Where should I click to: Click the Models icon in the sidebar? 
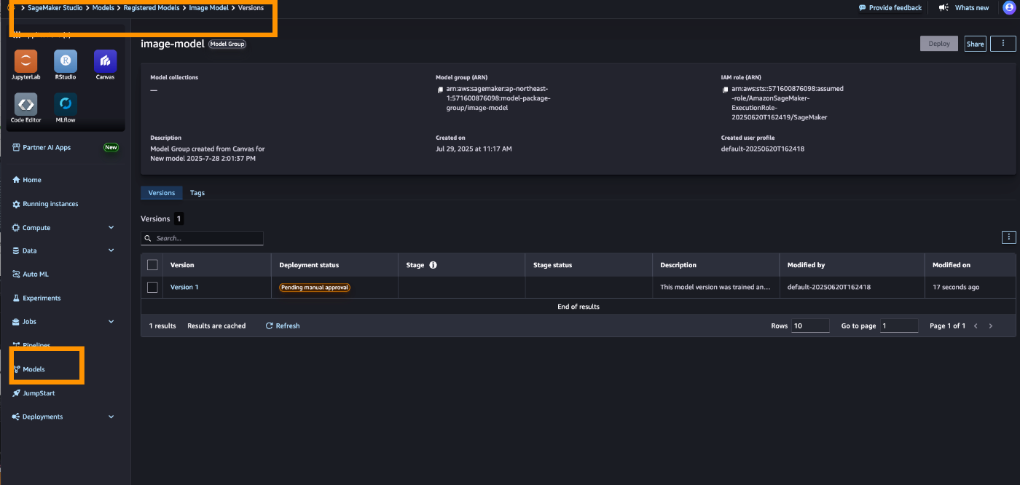16,369
